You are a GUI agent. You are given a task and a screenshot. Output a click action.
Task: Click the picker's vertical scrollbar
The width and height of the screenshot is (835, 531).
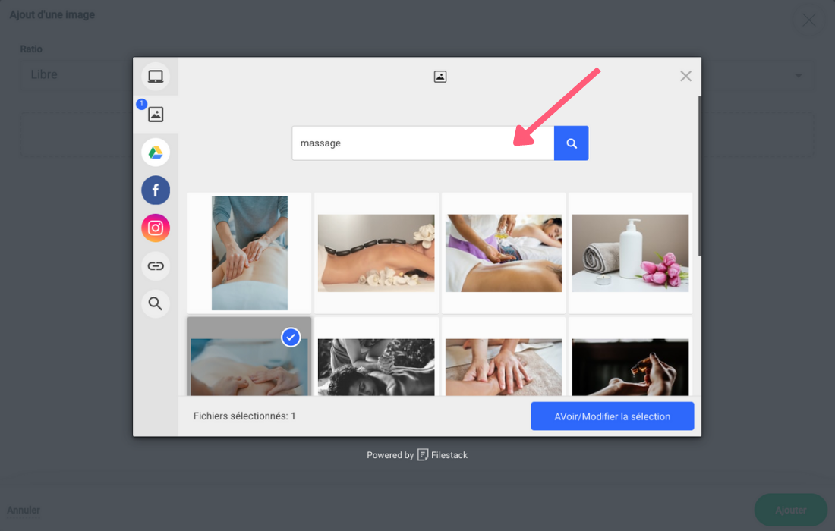click(x=699, y=176)
